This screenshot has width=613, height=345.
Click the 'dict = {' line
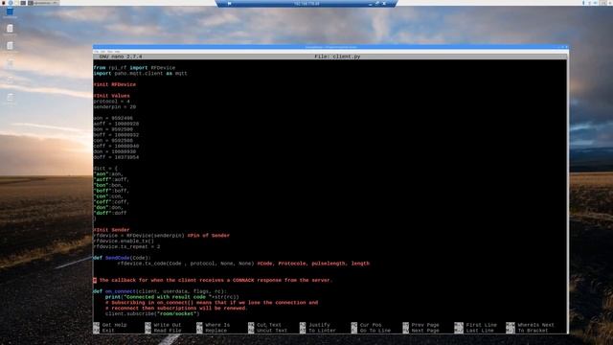(x=105, y=169)
